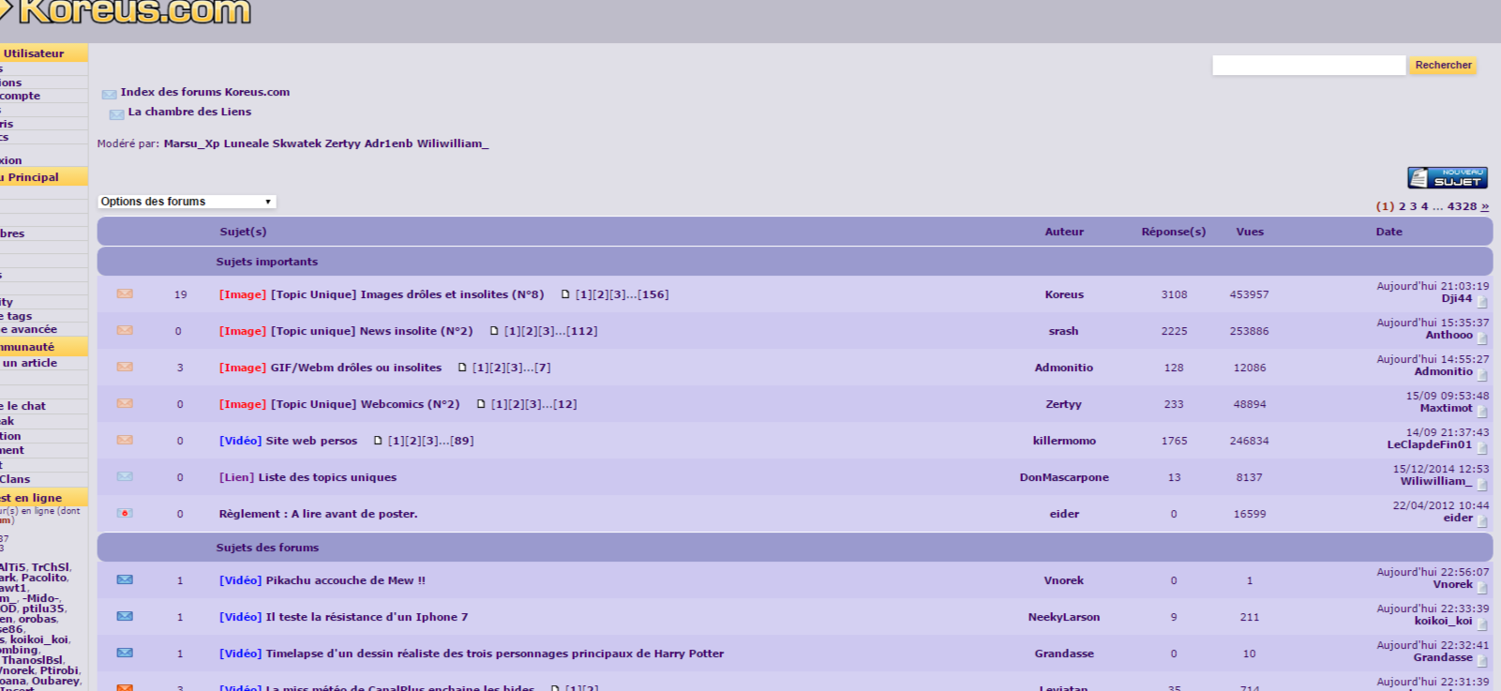Open the Iphone 7 résistance video topic
Viewport: 1501px width, 691px height.
pos(367,617)
